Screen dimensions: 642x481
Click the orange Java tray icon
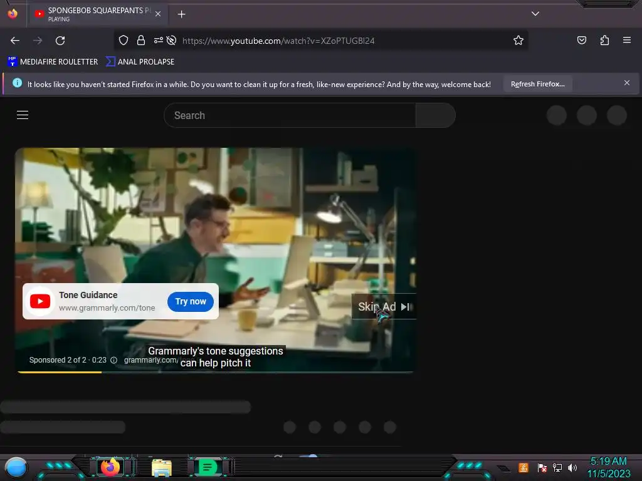(x=524, y=467)
